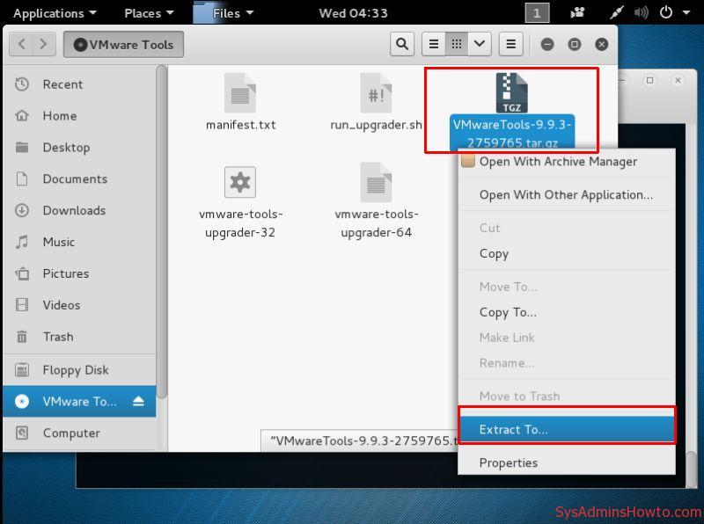This screenshot has height=524, width=704.
Task: Open Floppy Disk in the sidebar
Action: point(79,369)
